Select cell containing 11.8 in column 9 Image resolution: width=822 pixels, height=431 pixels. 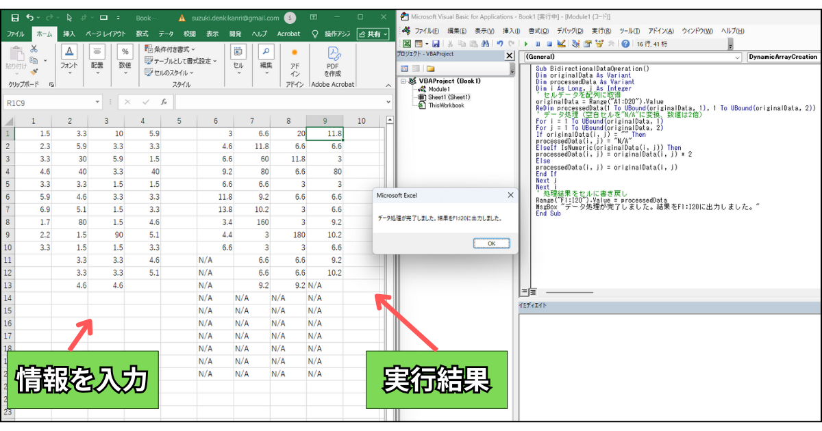(325, 134)
